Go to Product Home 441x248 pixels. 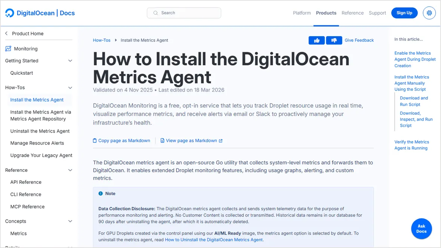(x=28, y=34)
